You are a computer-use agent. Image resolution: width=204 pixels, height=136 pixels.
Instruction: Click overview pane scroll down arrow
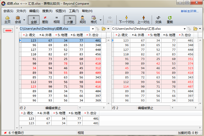[x=17, y=128]
